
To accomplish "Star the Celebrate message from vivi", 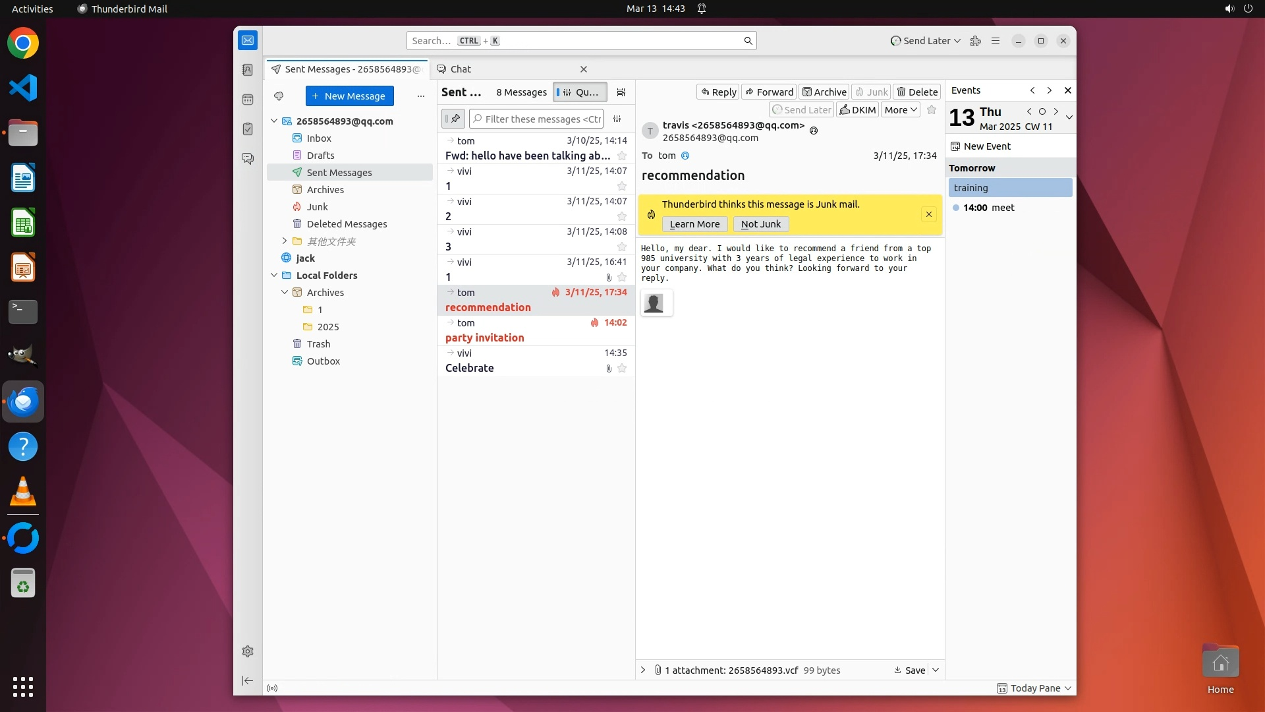I will click(622, 369).
